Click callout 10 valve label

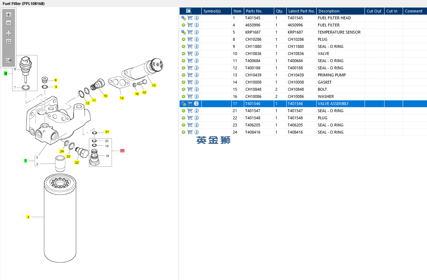(x=105, y=96)
